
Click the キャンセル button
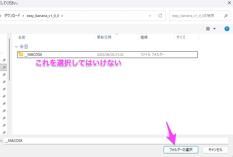pyautogui.click(x=215, y=149)
